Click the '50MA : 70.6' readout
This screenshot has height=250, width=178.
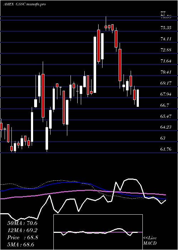click(x=22, y=223)
